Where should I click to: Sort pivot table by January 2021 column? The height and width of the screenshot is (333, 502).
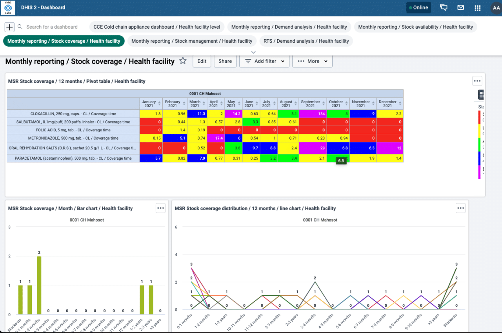158,104
